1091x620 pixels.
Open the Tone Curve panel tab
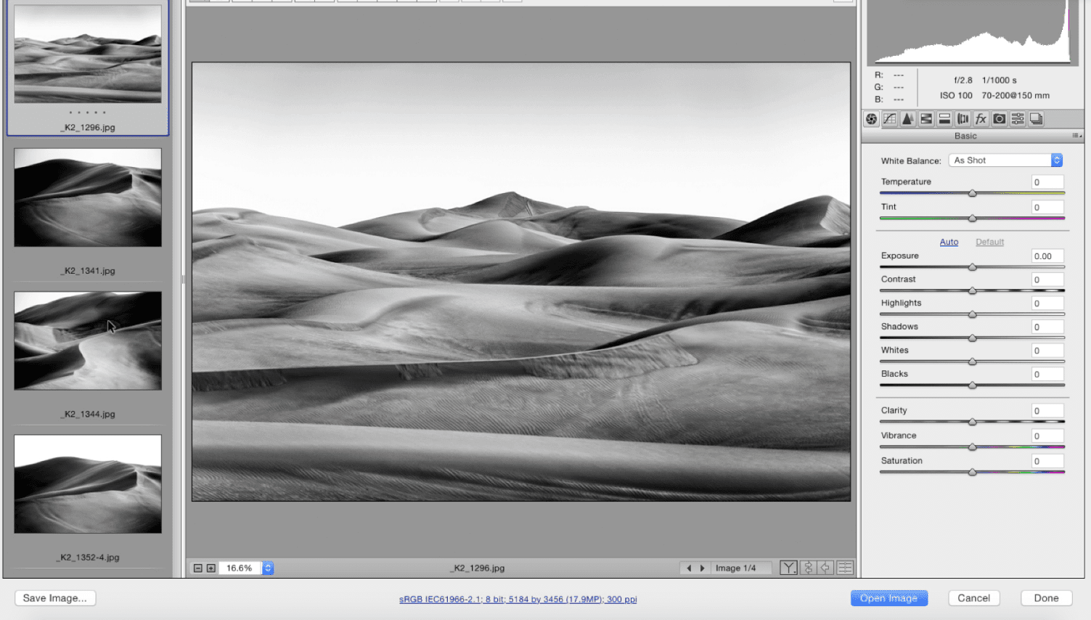click(x=889, y=119)
